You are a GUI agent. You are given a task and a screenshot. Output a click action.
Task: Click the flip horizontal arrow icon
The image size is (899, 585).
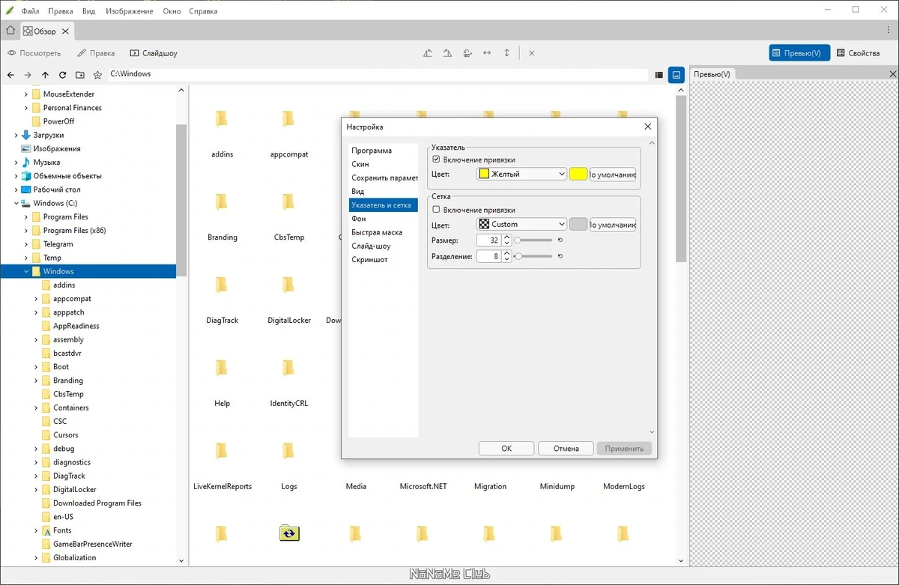click(487, 53)
